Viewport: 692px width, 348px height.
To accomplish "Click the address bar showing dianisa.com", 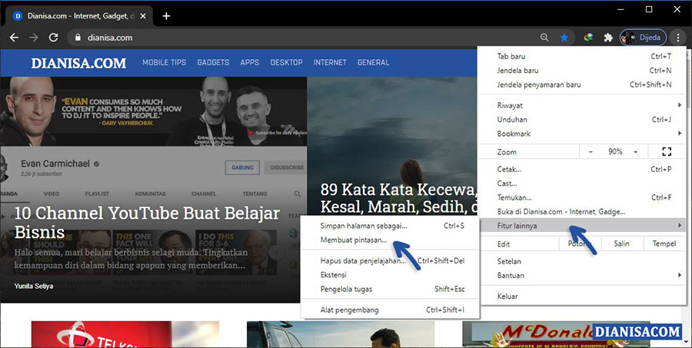I will [304, 38].
